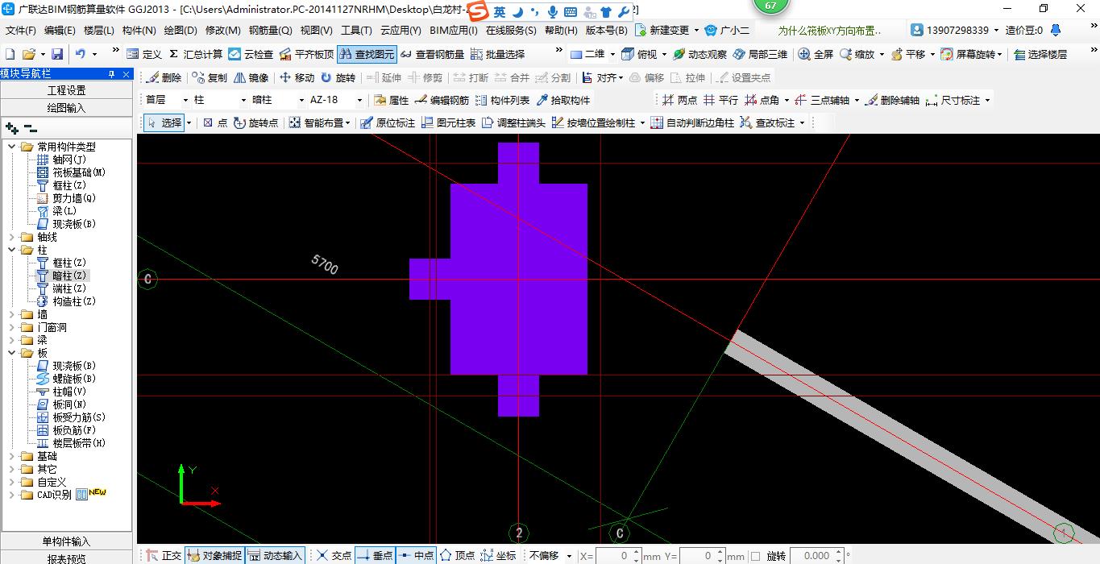The width and height of the screenshot is (1100, 564).
Task: Open 帮助(H) menu
Action: point(561,31)
